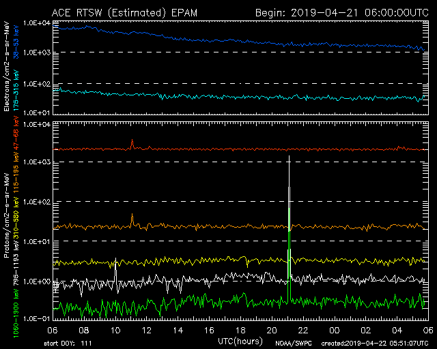This screenshot has width=437, height=349.
Task: Click the start DOY: 111 label
Action: pyautogui.click(x=65, y=344)
